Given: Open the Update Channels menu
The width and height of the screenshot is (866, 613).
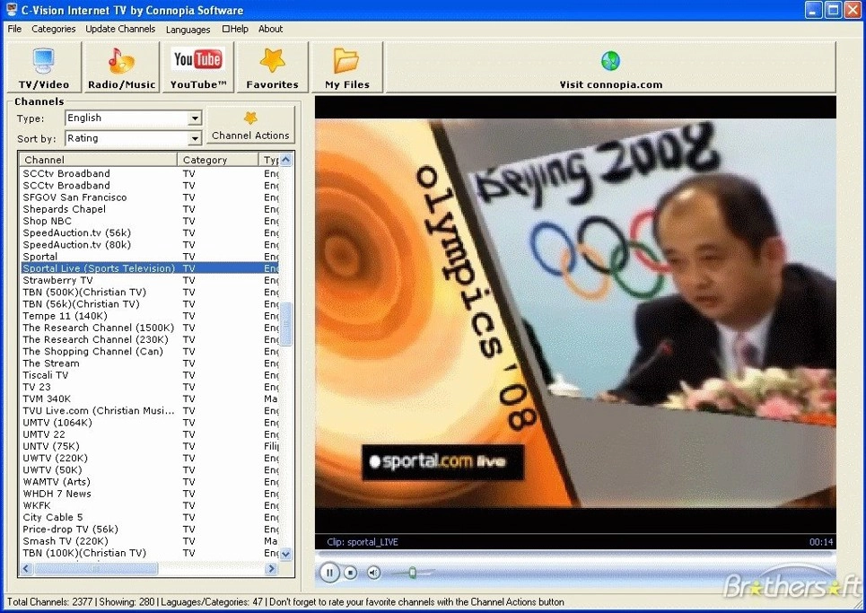Looking at the screenshot, I should (120, 29).
